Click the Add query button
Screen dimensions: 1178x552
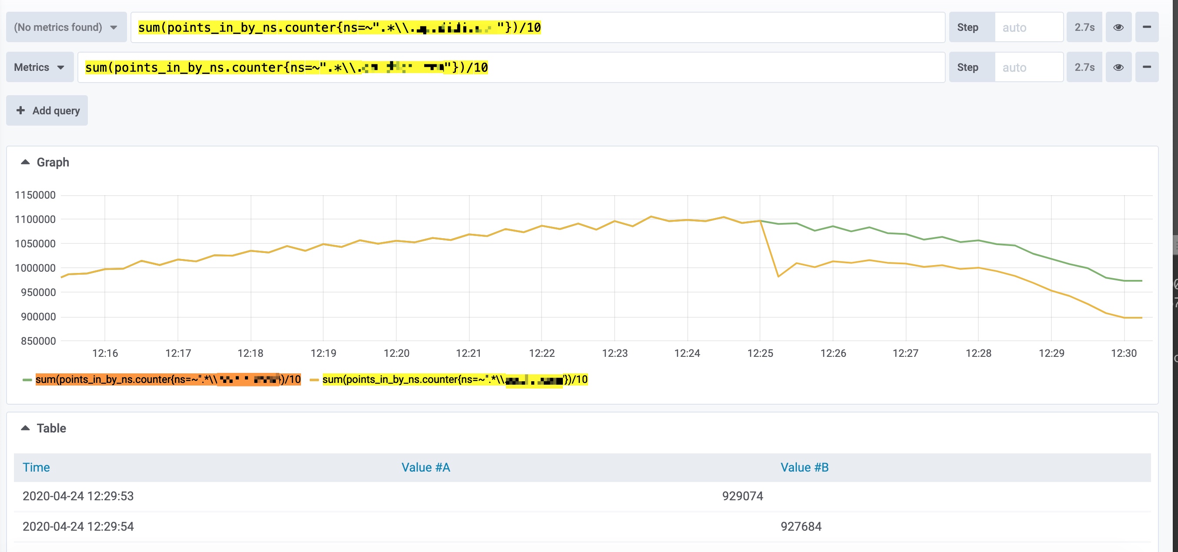point(47,110)
